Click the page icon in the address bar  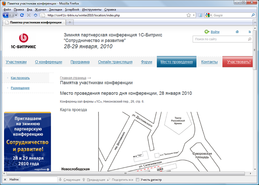43,15
